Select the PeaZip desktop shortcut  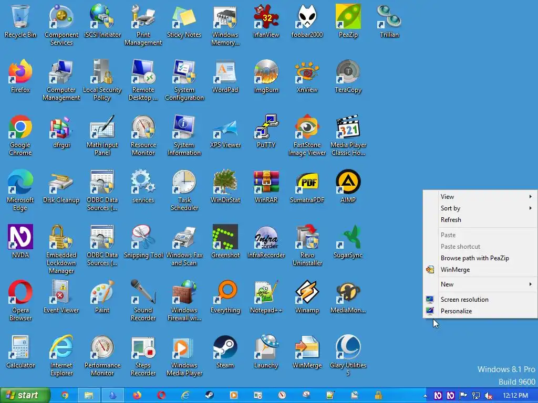point(348,21)
